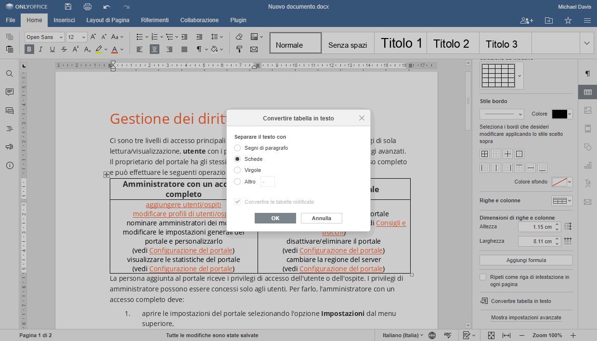Open the File tab

(11, 20)
